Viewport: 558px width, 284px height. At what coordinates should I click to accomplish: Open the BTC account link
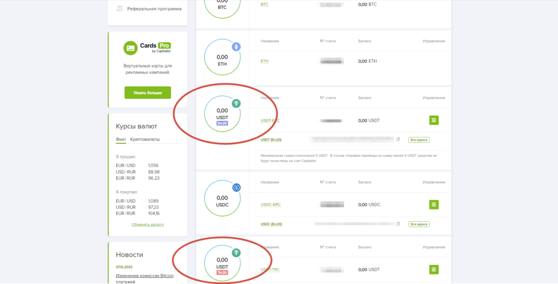pos(264,4)
